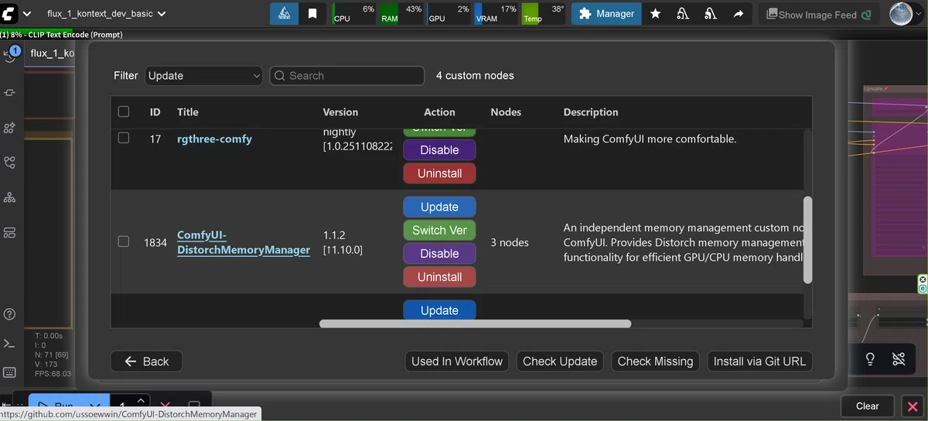The height and width of the screenshot is (421, 928).
Task: Open the user avatar dropdown
Action: [x=905, y=14]
